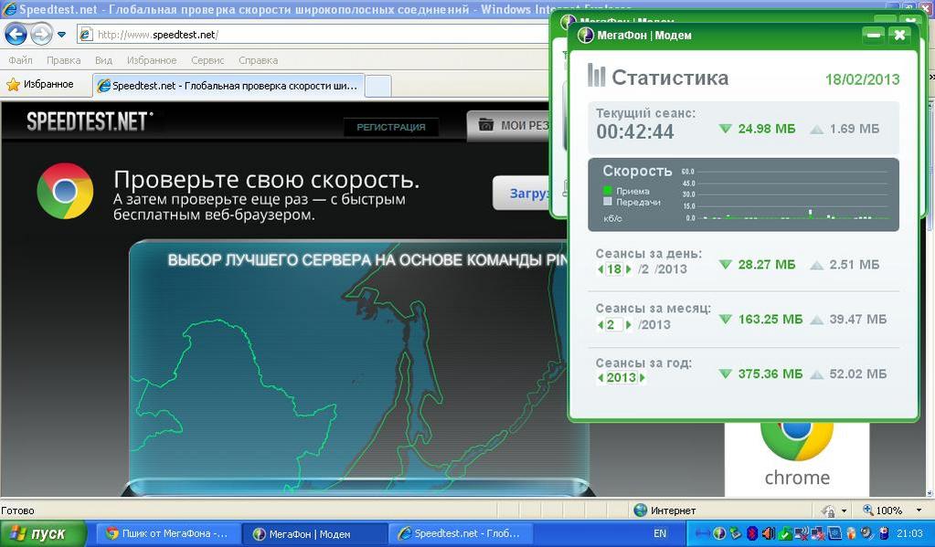The image size is (935, 547).
Task: Open the Вид menu
Action: (104, 60)
